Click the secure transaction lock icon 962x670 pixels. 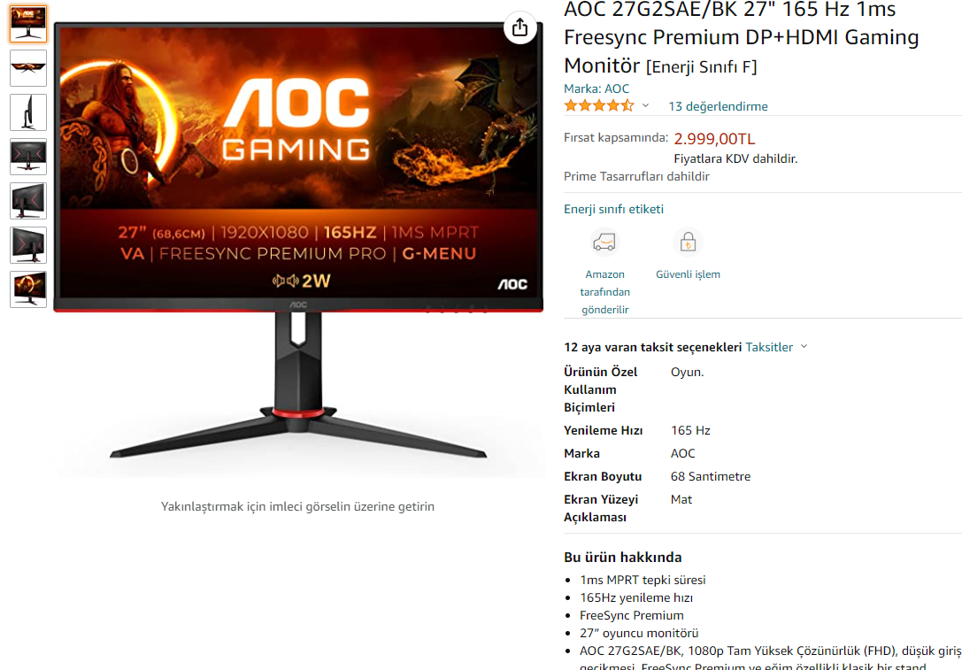click(688, 243)
